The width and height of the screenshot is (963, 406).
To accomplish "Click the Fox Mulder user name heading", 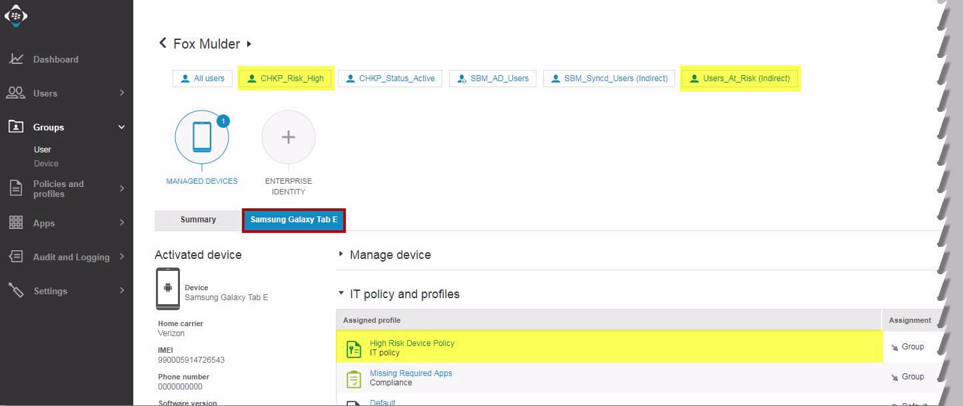I will pos(207,44).
